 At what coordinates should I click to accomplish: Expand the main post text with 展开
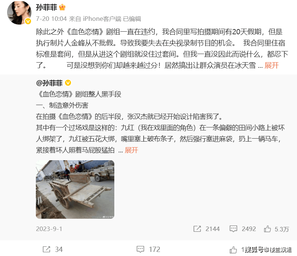(272, 65)
